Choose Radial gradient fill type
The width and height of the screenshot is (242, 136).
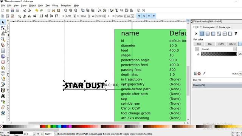213,34
